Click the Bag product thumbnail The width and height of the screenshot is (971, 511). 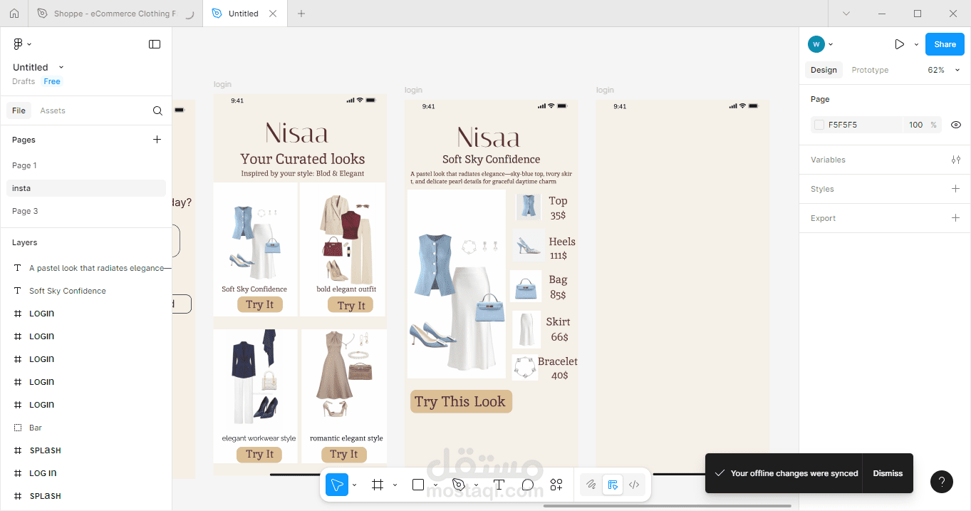pos(526,287)
